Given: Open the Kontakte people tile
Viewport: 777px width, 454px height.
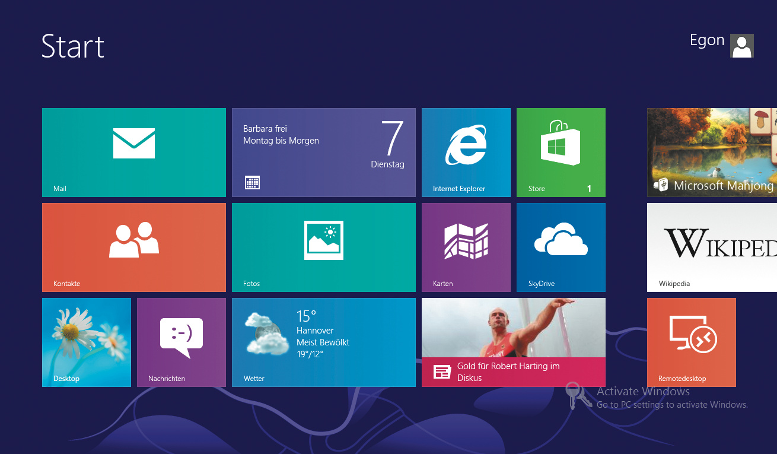Looking at the screenshot, I should [134, 247].
